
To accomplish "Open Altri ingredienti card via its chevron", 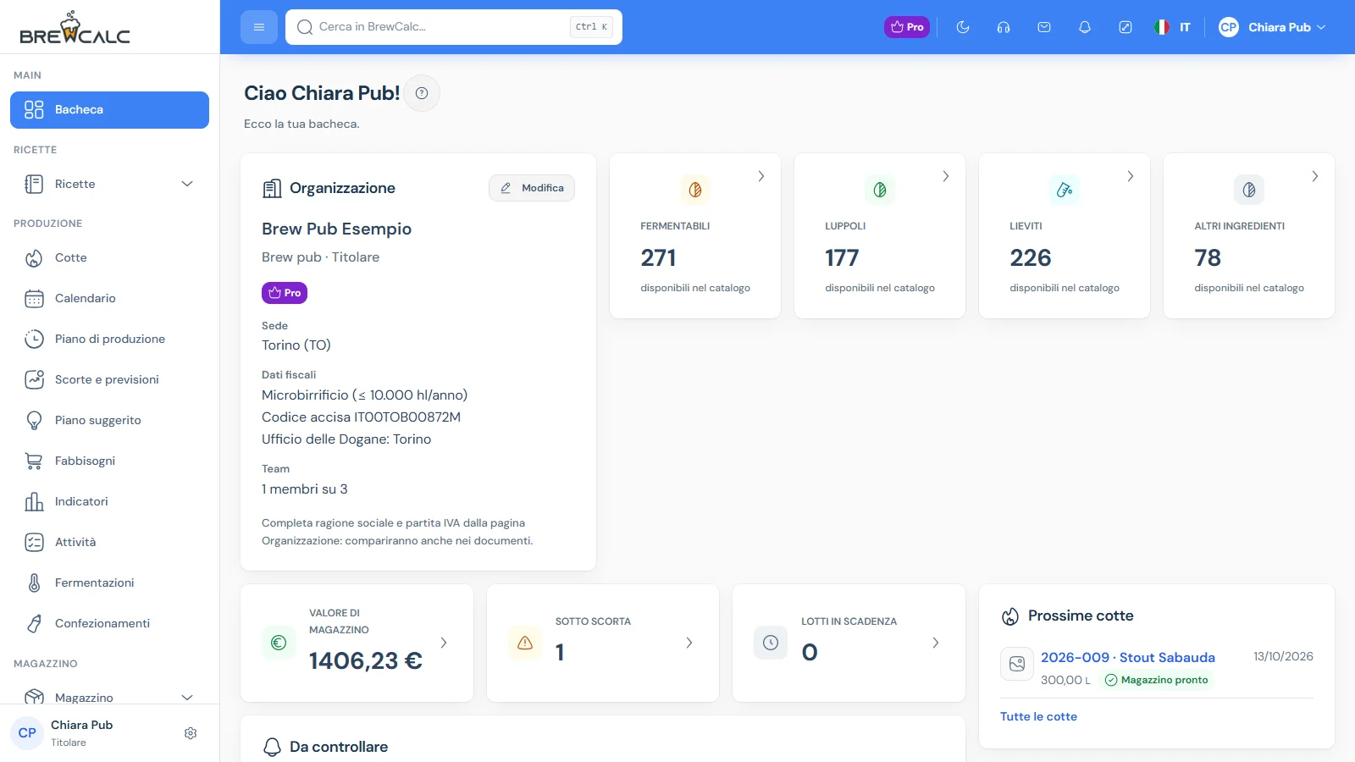I will 1315,176.
